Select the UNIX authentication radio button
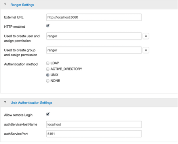This screenshot has height=144, width=178. (x=47, y=75)
